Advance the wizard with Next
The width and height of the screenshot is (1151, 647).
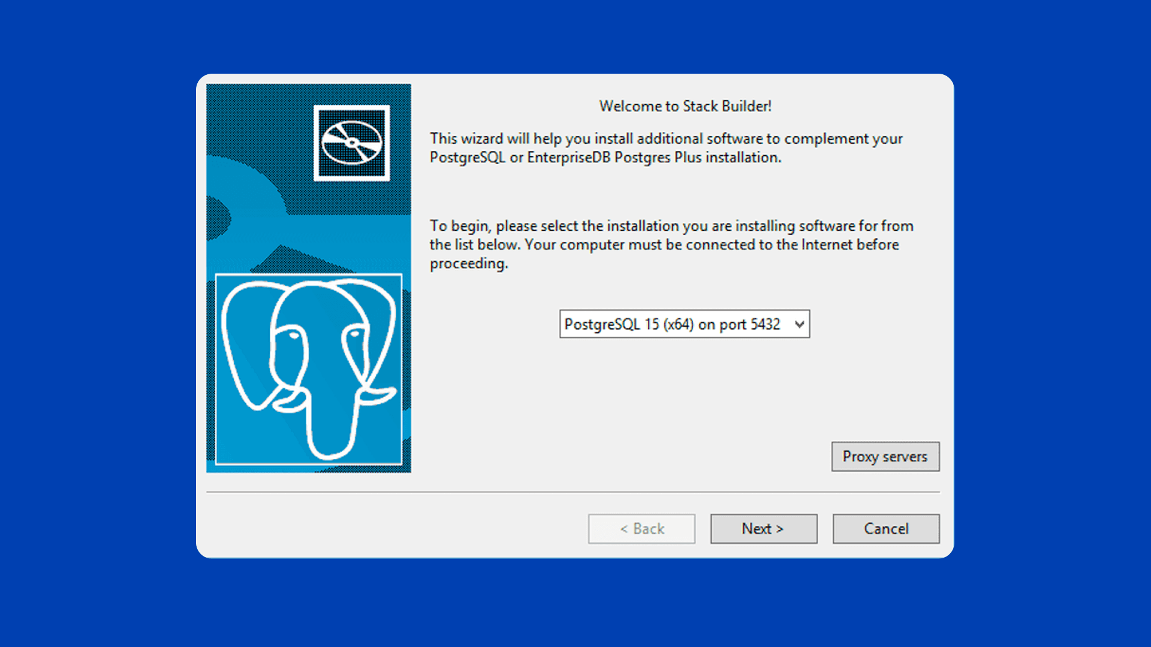(763, 528)
